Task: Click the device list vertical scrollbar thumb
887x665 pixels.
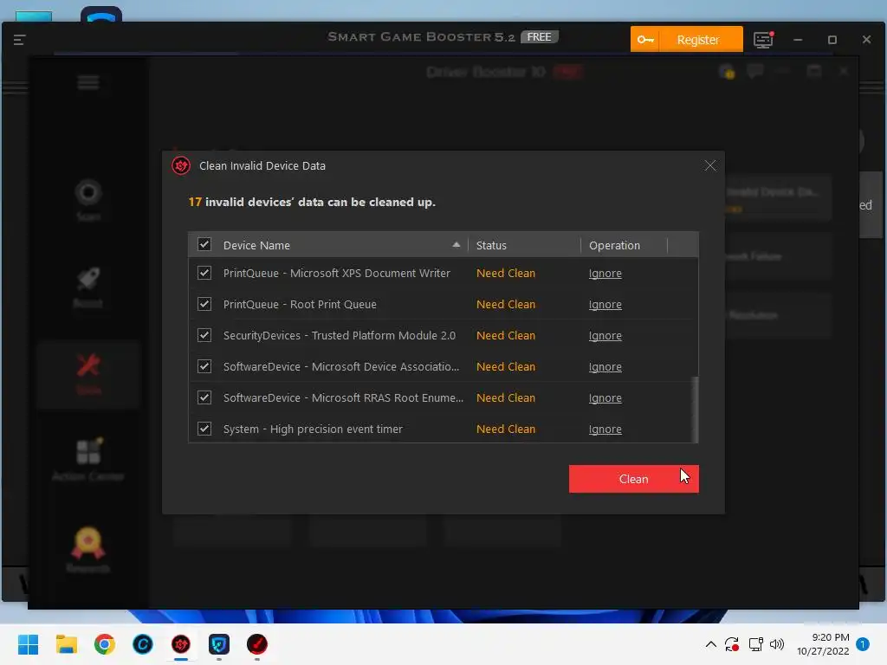Action: [x=696, y=410]
